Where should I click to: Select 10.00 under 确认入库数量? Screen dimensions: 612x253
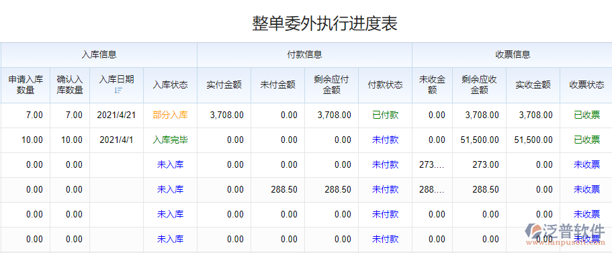72,140
